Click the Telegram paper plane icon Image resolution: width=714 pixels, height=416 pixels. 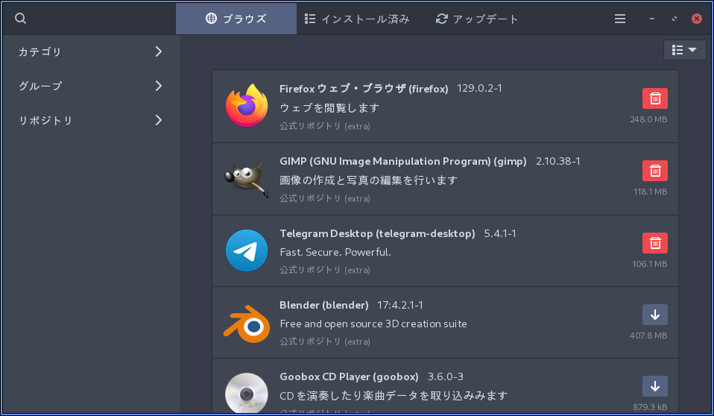[x=247, y=250]
